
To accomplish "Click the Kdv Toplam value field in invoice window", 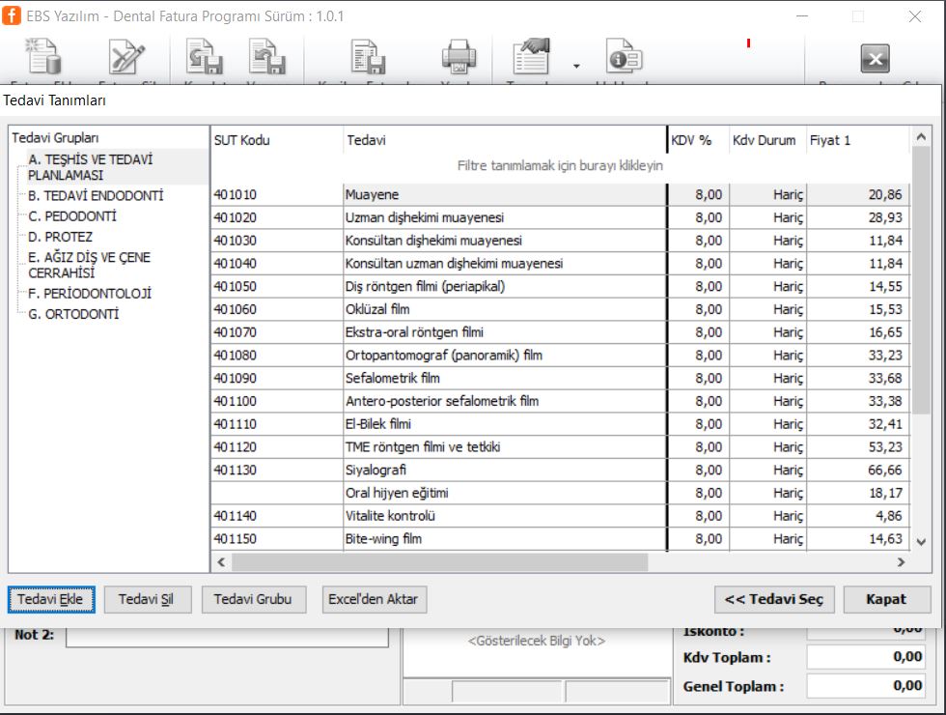I will tap(866, 657).
